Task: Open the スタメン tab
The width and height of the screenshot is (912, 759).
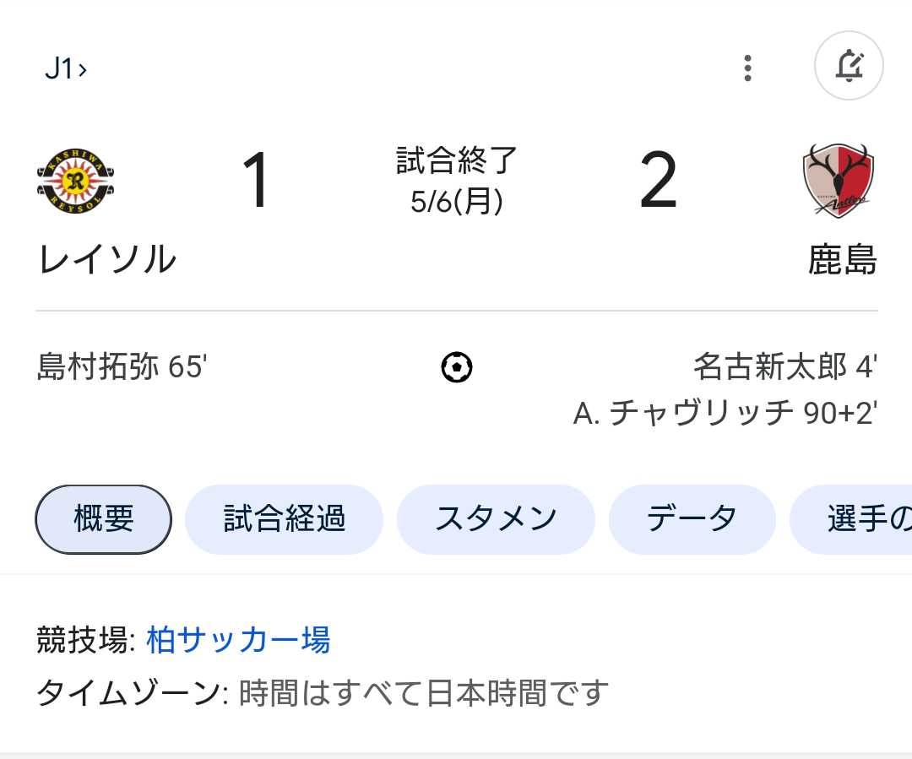Action: (x=496, y=519)
